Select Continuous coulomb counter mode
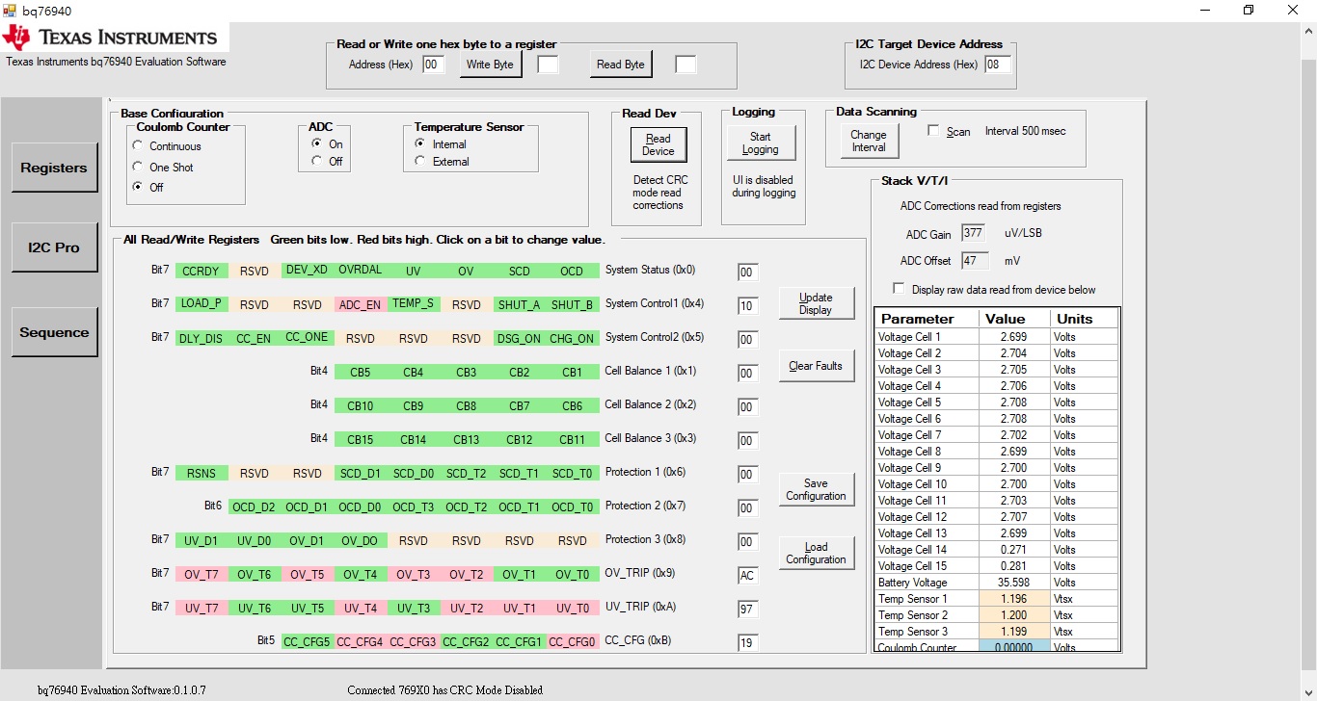Viewport: 1317px width, 701px height. point(139,146)
